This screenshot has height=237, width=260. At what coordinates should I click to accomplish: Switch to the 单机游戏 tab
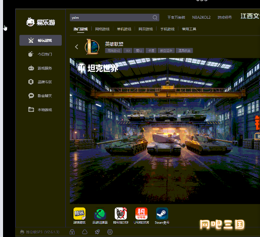coord(124,29)
